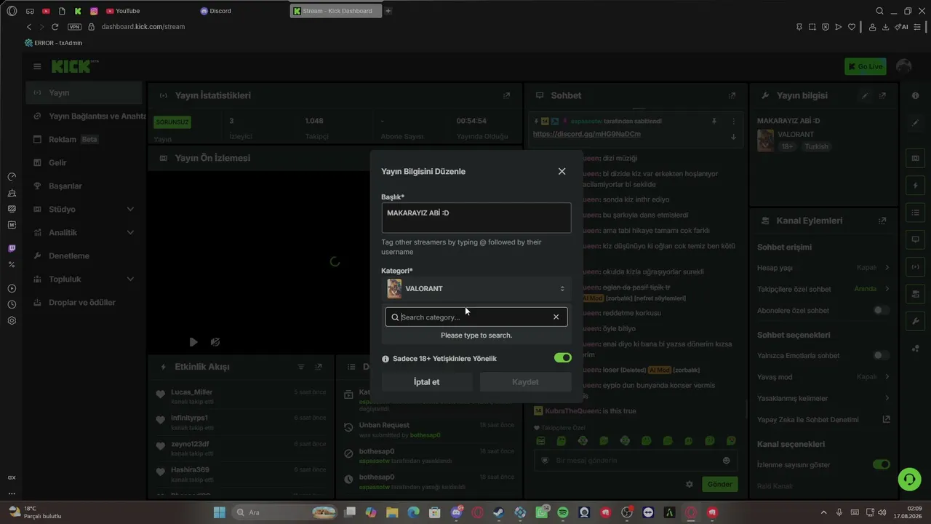Screen dimensions: 931x524
Task: Open the pinned message three-dot menu
Action: pyautogui.click(x=733, y=122)
